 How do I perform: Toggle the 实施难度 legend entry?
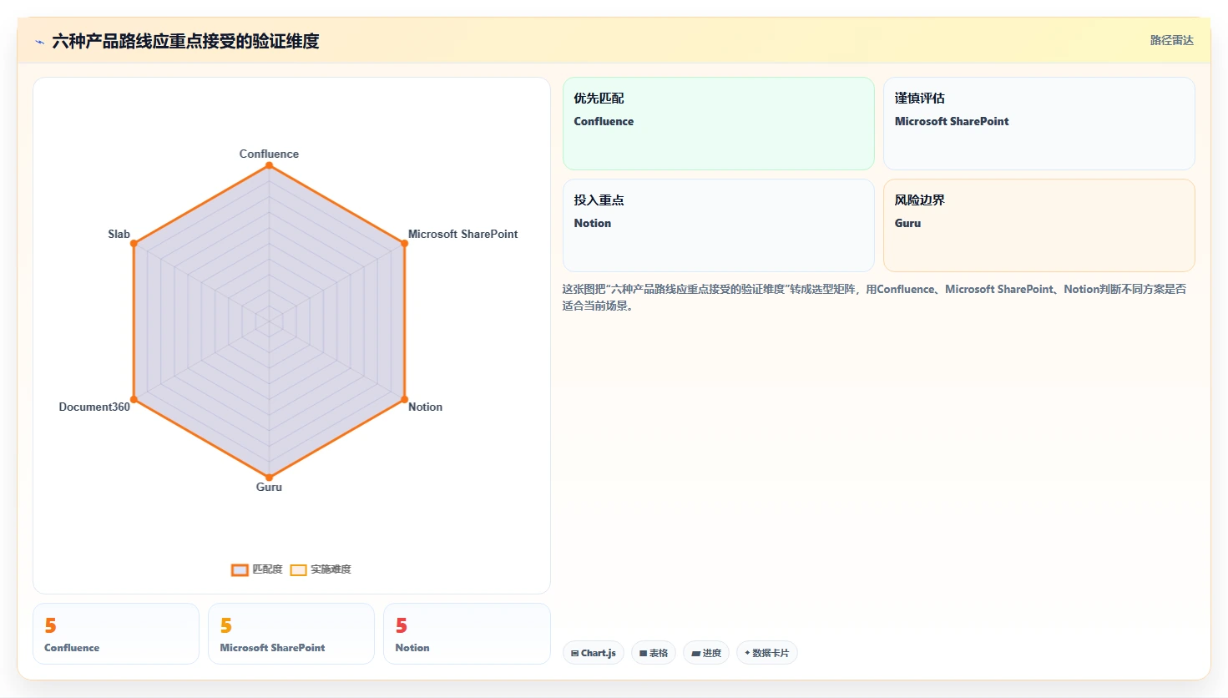click(321, 569)
